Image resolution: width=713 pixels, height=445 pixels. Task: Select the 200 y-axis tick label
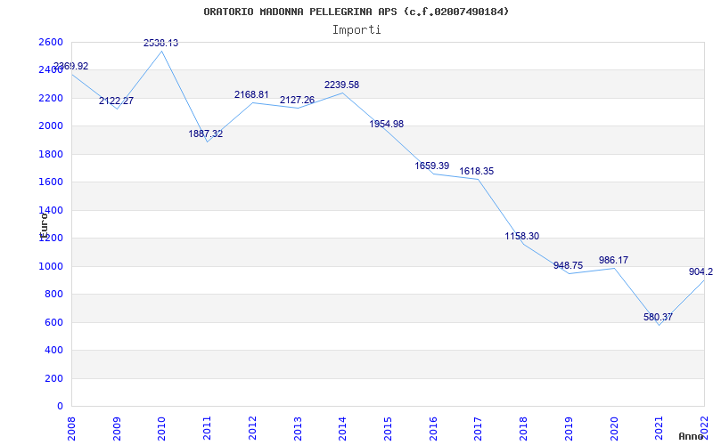[55, 378]
